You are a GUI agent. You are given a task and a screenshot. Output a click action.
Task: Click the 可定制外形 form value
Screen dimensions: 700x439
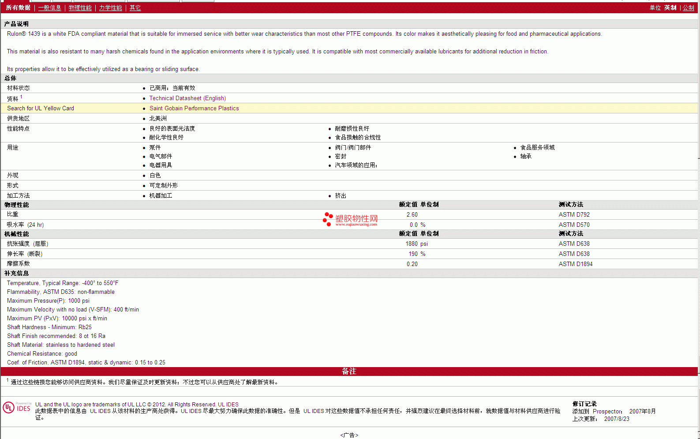pyautogui.click(x=163, y=185)
